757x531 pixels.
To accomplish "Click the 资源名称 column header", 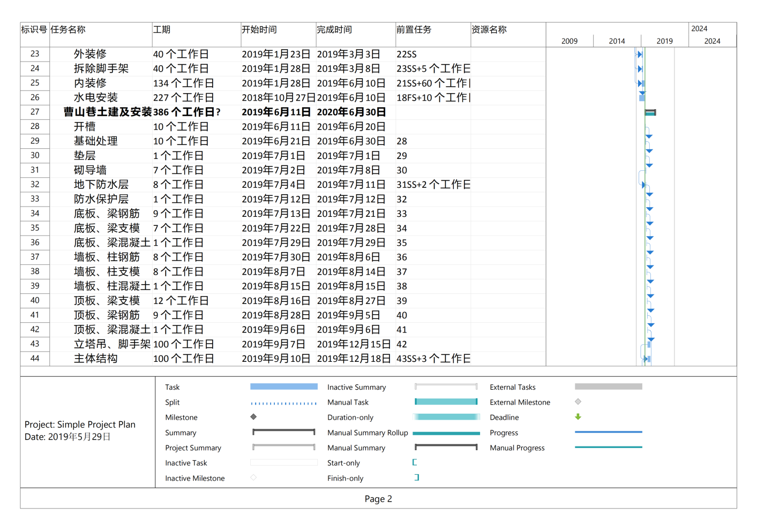I will pos(489,30).
